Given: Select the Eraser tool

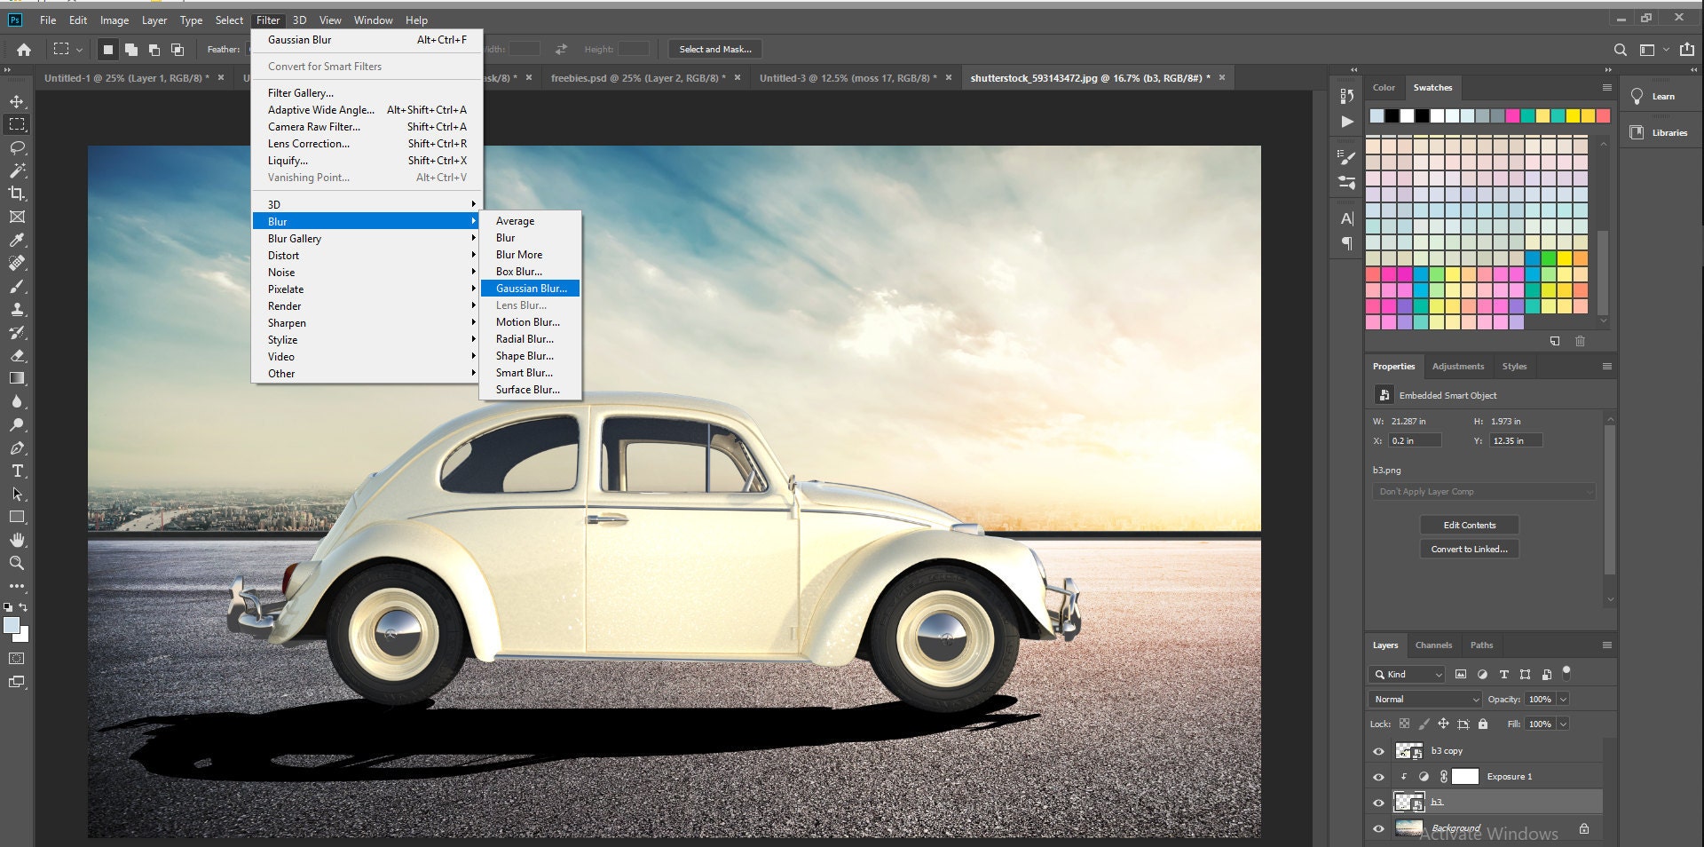Looking at the screenshot, I should [x=17, y=355].
